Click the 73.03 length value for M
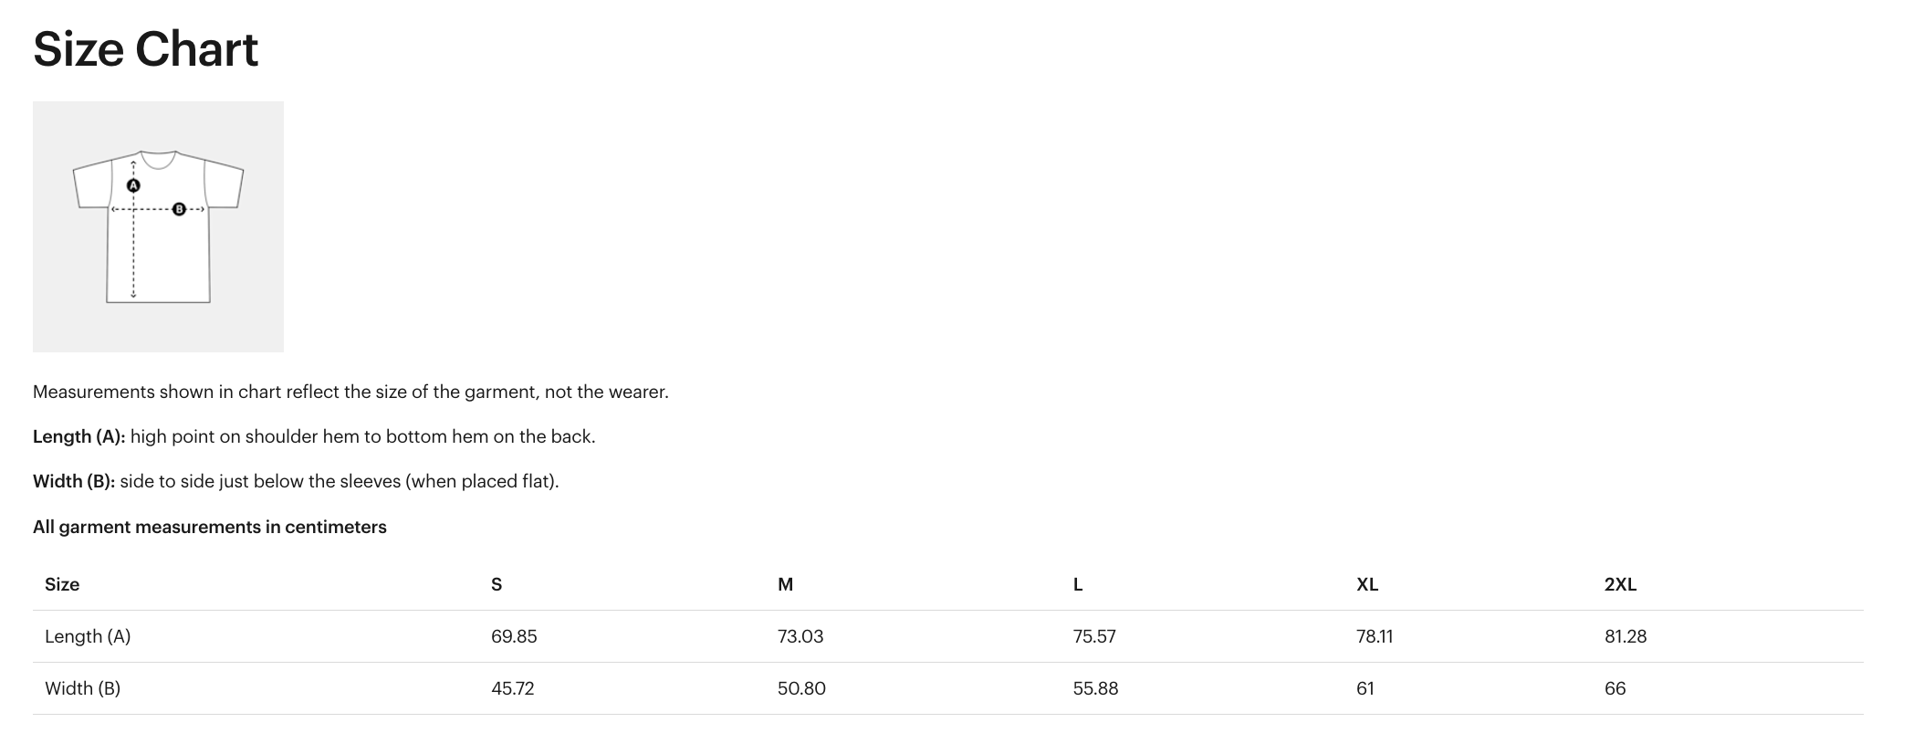1924x754 pixels. 800,636
